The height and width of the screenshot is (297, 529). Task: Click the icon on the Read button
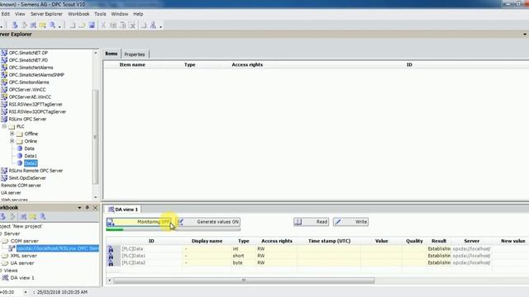coord(298,222)
